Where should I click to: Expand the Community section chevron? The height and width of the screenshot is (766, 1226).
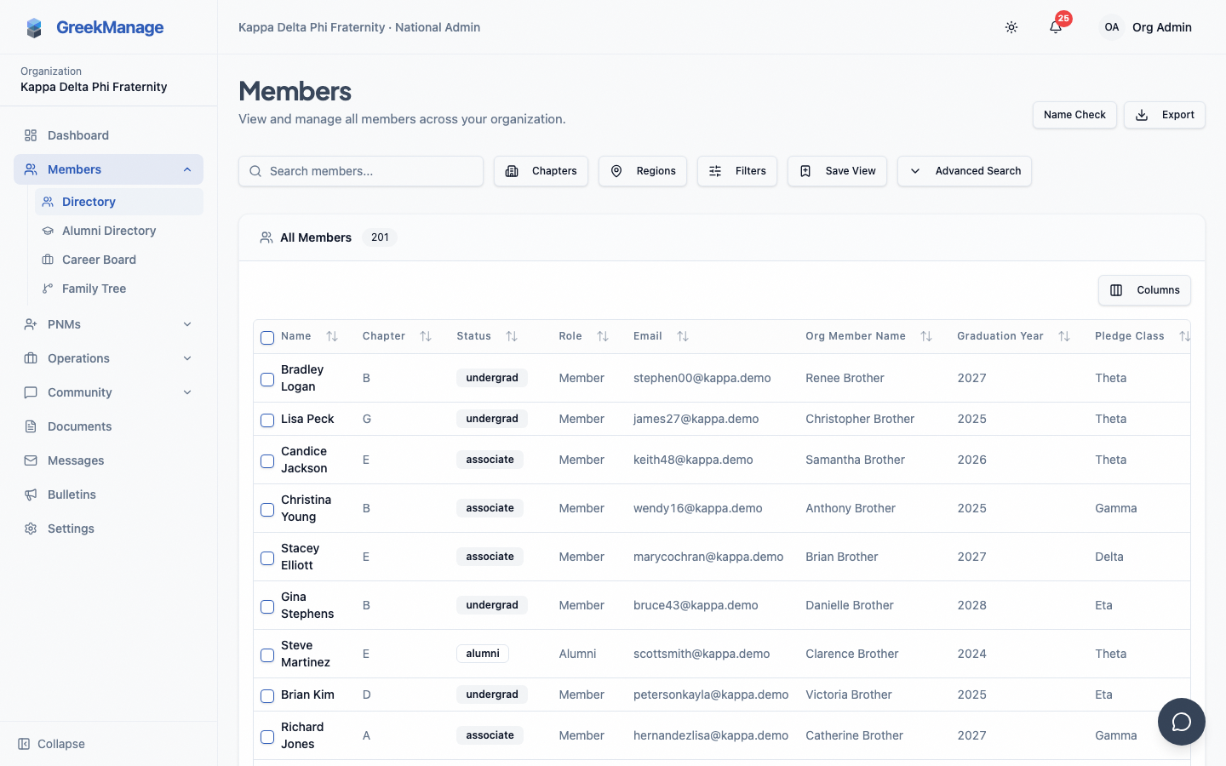coord(187,392)
